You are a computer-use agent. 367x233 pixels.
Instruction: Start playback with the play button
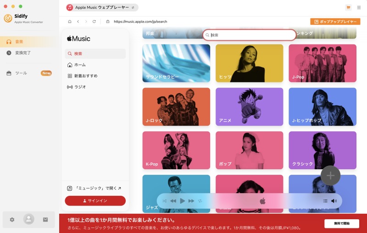[182, 201]
